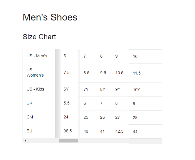Click the Men's Shoes heading
The height and width of the screenshot is (160, 195).
(x=50, y=17)
